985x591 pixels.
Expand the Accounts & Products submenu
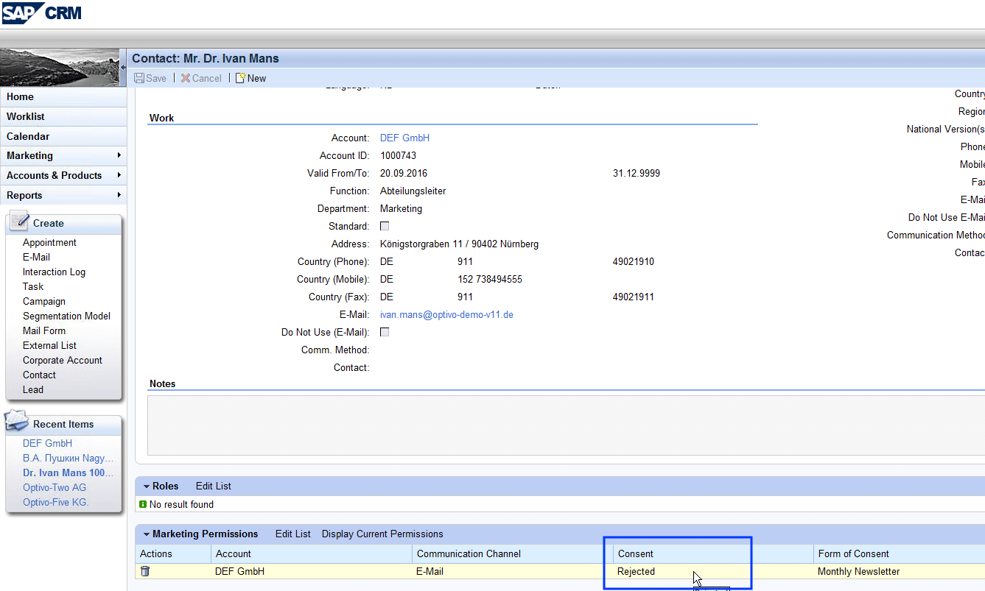pyautogui.click(x=119, y=175)
